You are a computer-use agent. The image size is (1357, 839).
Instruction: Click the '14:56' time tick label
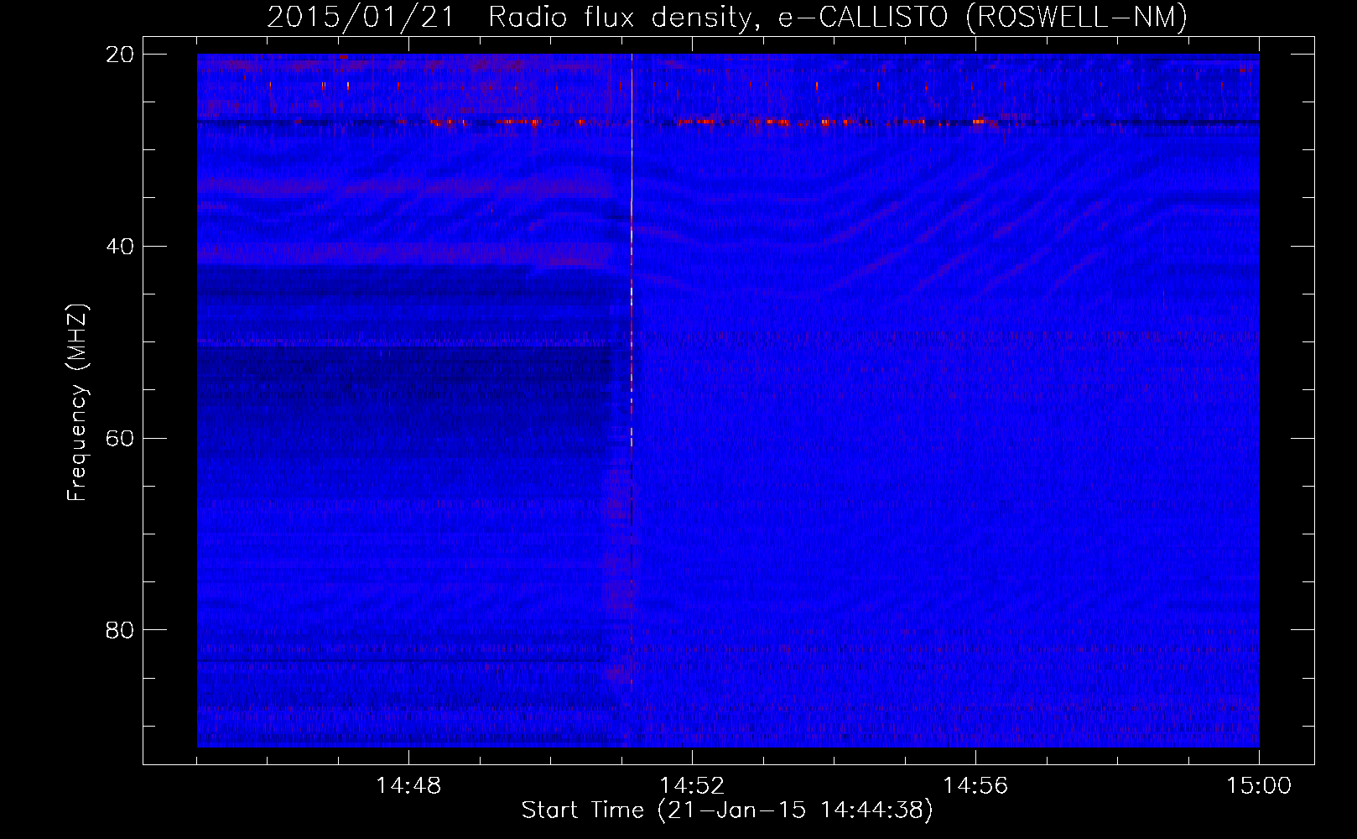tap(975, 786)
